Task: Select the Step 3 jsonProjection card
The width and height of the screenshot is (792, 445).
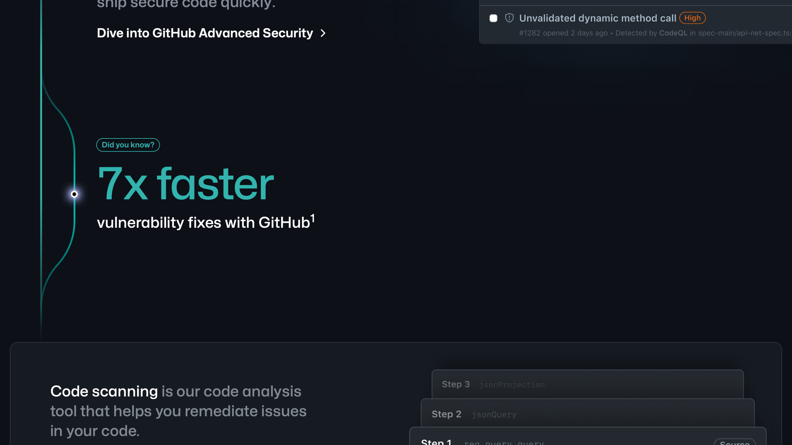Action: point(588,384)
